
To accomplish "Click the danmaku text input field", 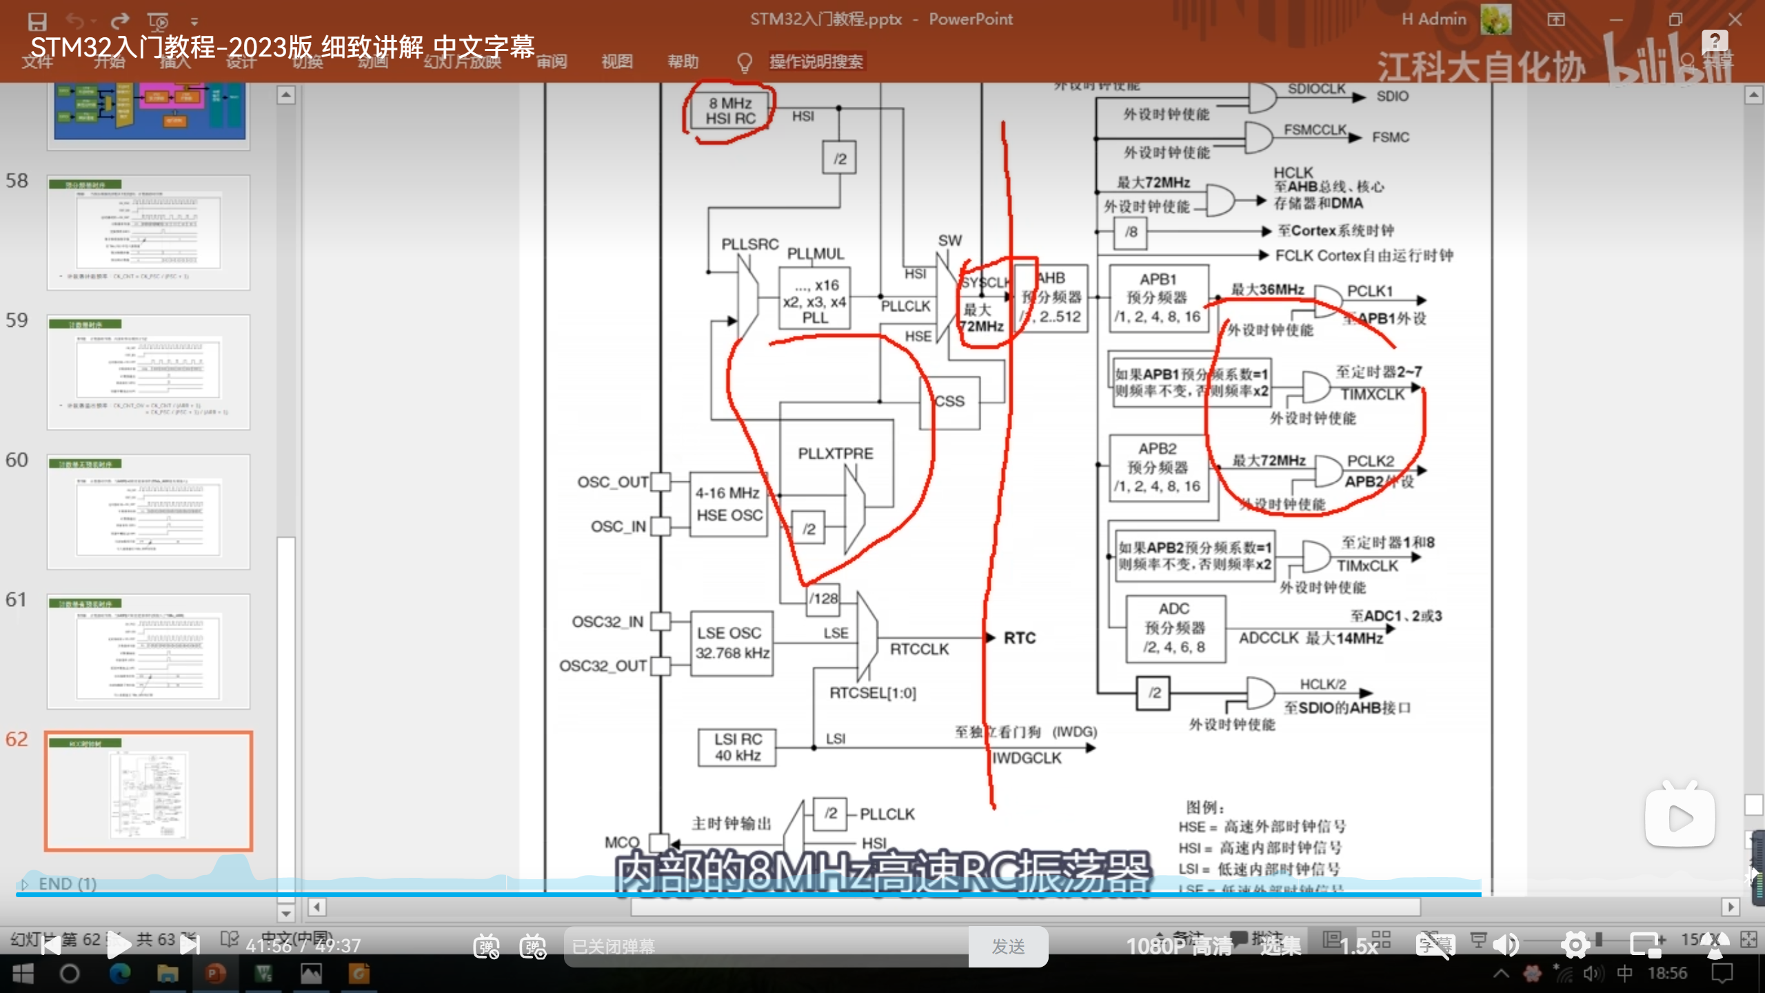I will click(765, 946).
